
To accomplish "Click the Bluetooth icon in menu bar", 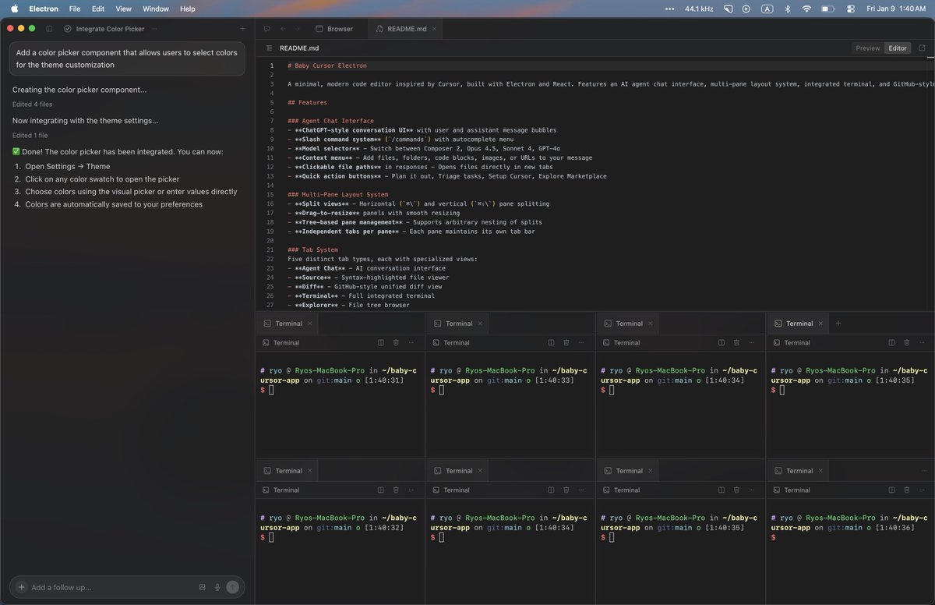I will [787, 9].
